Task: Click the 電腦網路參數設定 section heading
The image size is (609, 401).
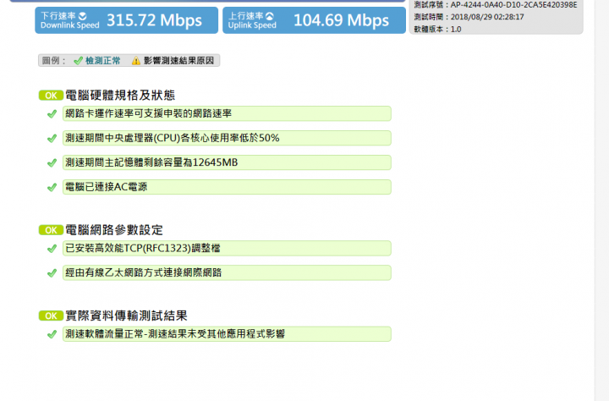Action: (x=114, y=230)
